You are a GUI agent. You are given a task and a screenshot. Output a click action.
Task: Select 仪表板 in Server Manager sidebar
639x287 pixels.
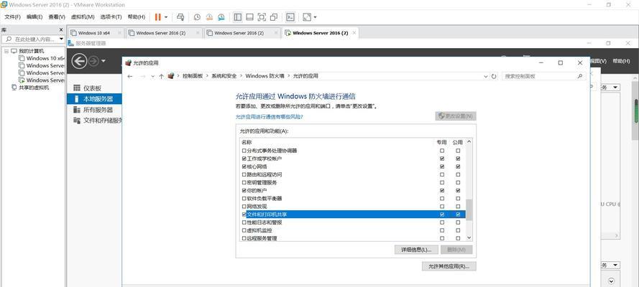point(92,88)
